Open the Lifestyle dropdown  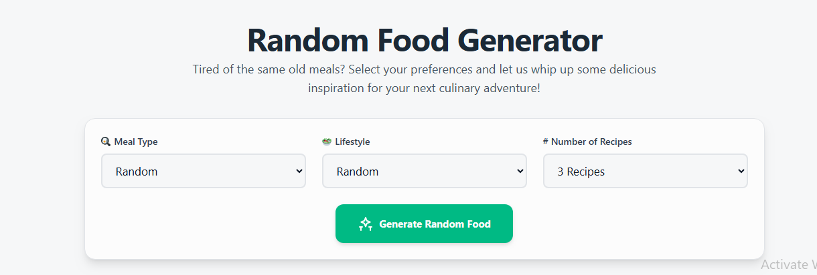[424, 172]
